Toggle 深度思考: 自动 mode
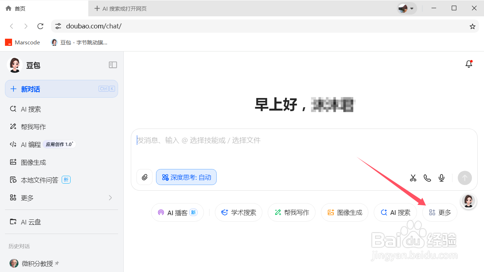 pyautogui.click(x=186, y=177)
